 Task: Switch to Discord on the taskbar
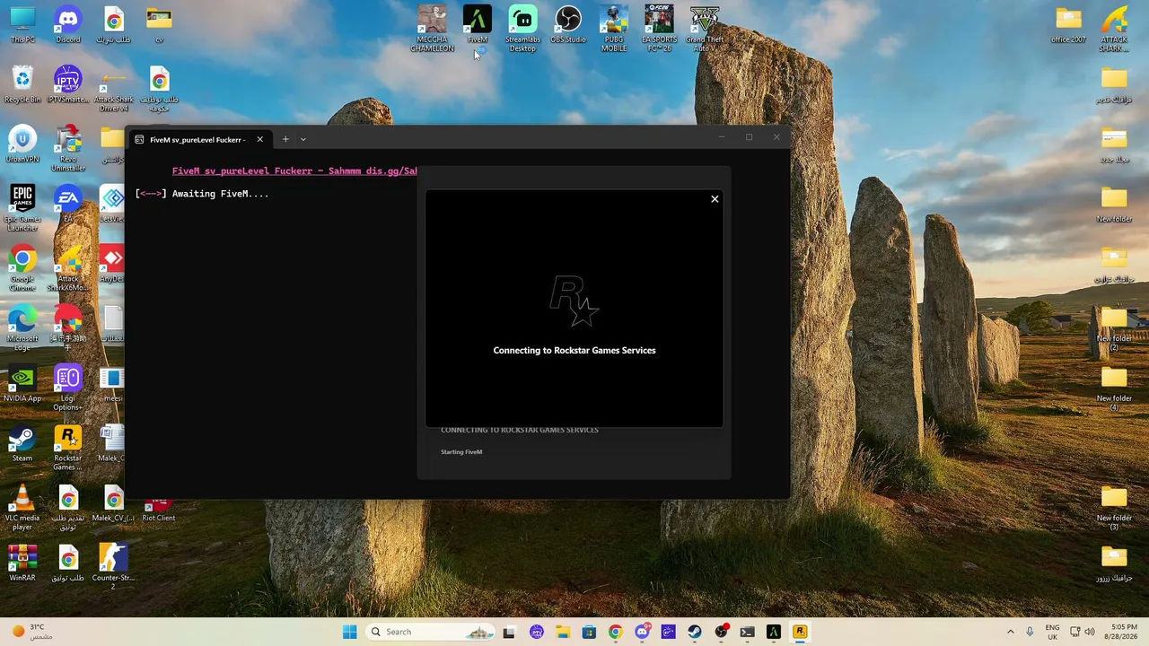pyautogui.click(x=642, y=632)
